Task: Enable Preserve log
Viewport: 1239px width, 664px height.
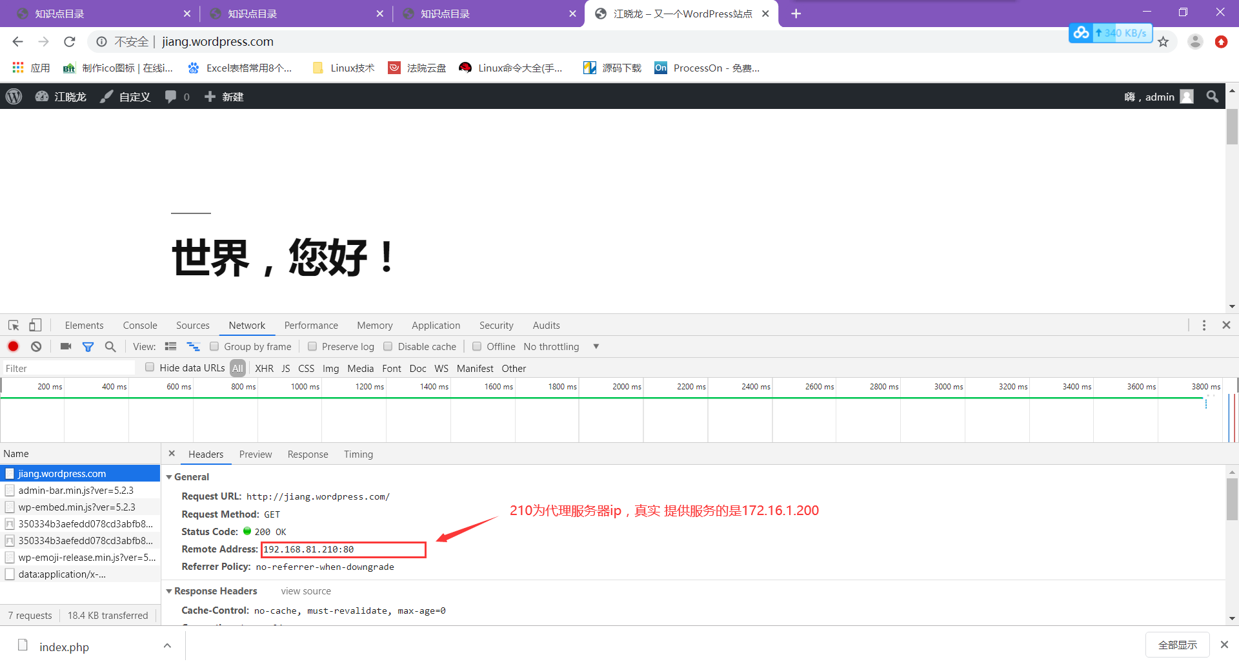Action: tap(312, 346)
